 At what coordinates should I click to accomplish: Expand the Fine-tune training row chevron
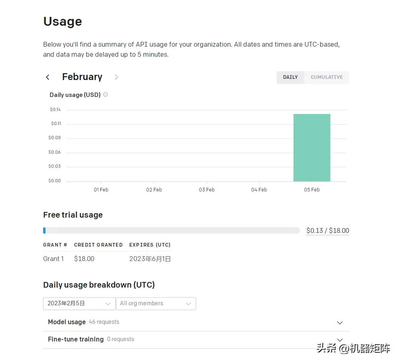tap(340, 339)
